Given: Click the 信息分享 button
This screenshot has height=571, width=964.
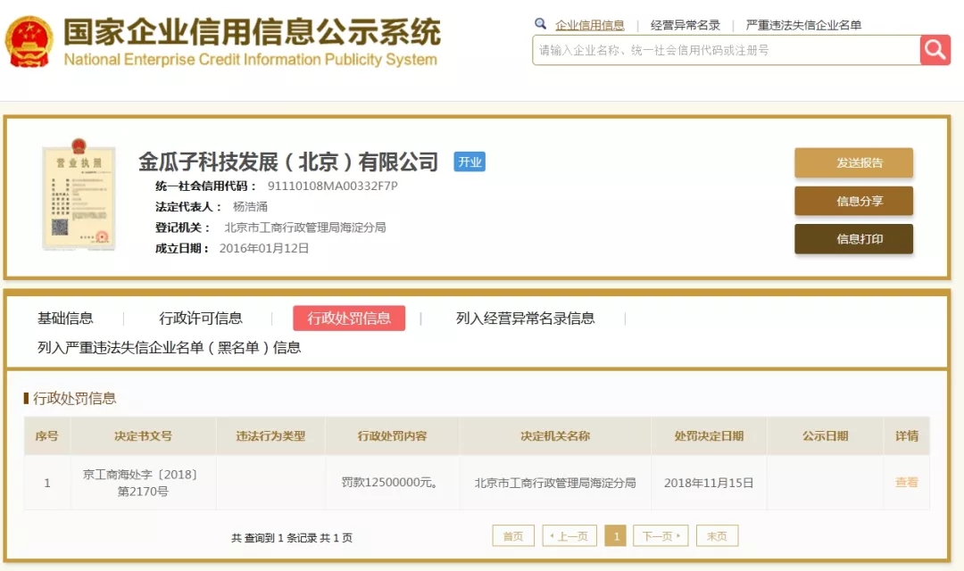Looking at the screenshot, I should pyautogui.click(x=853, y=201).
